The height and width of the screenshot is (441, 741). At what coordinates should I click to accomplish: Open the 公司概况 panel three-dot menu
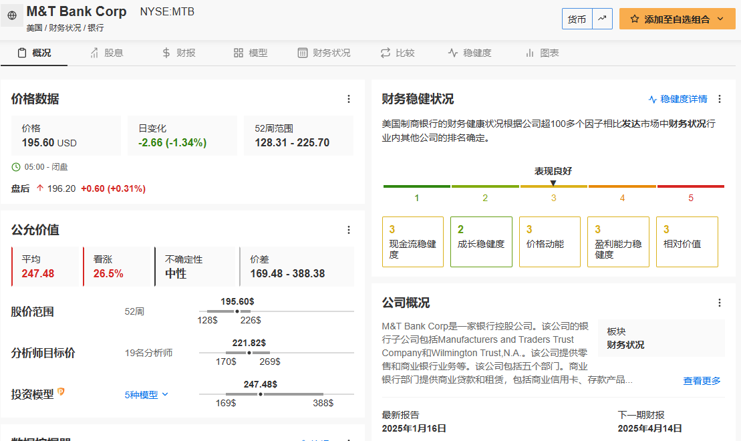(720, 303)
